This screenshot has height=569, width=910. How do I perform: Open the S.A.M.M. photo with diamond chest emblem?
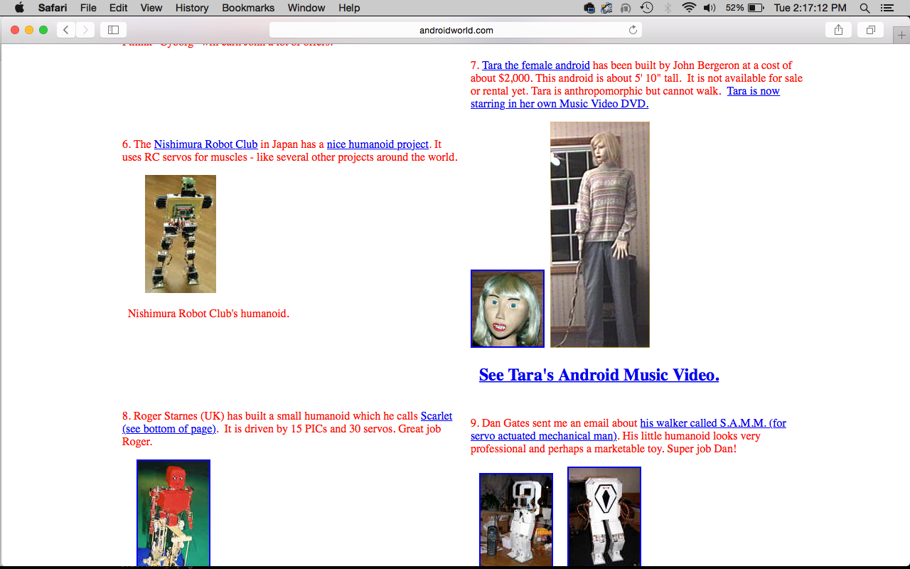[x=604, y=517]
